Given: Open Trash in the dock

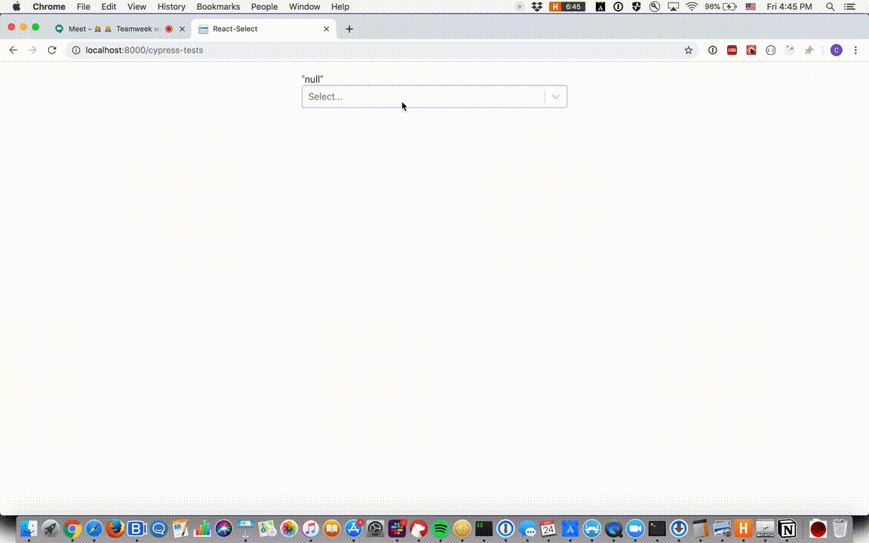Looking at the screenshot, I should 840,529.
